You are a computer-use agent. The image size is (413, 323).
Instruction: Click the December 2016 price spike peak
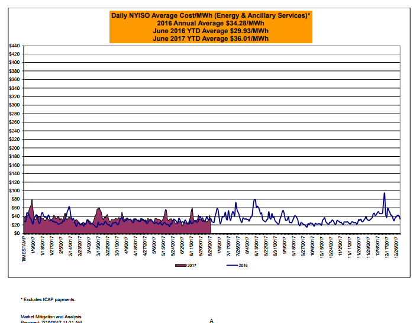[384, 193]
